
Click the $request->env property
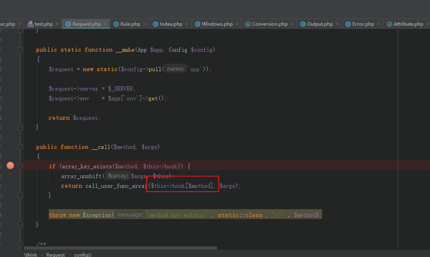tap(69, 98)
